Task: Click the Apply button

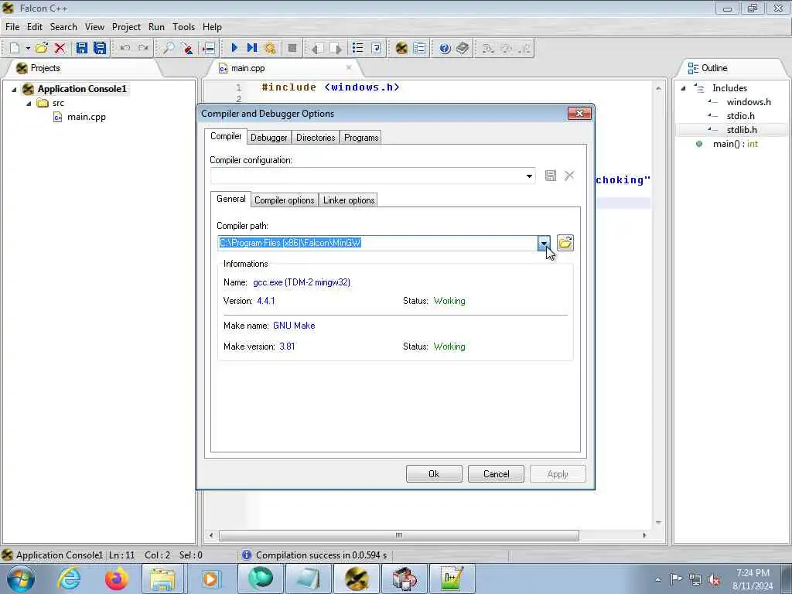Action: pyautogui.click(x=558, y=474)
